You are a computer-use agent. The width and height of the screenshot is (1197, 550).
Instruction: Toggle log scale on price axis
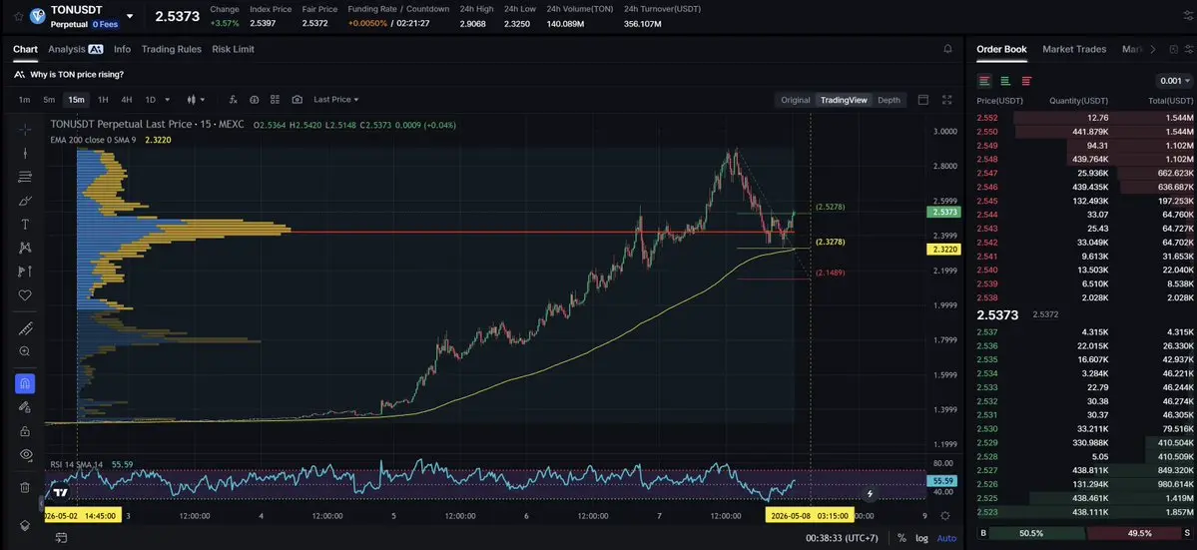(x=922, y=538)
